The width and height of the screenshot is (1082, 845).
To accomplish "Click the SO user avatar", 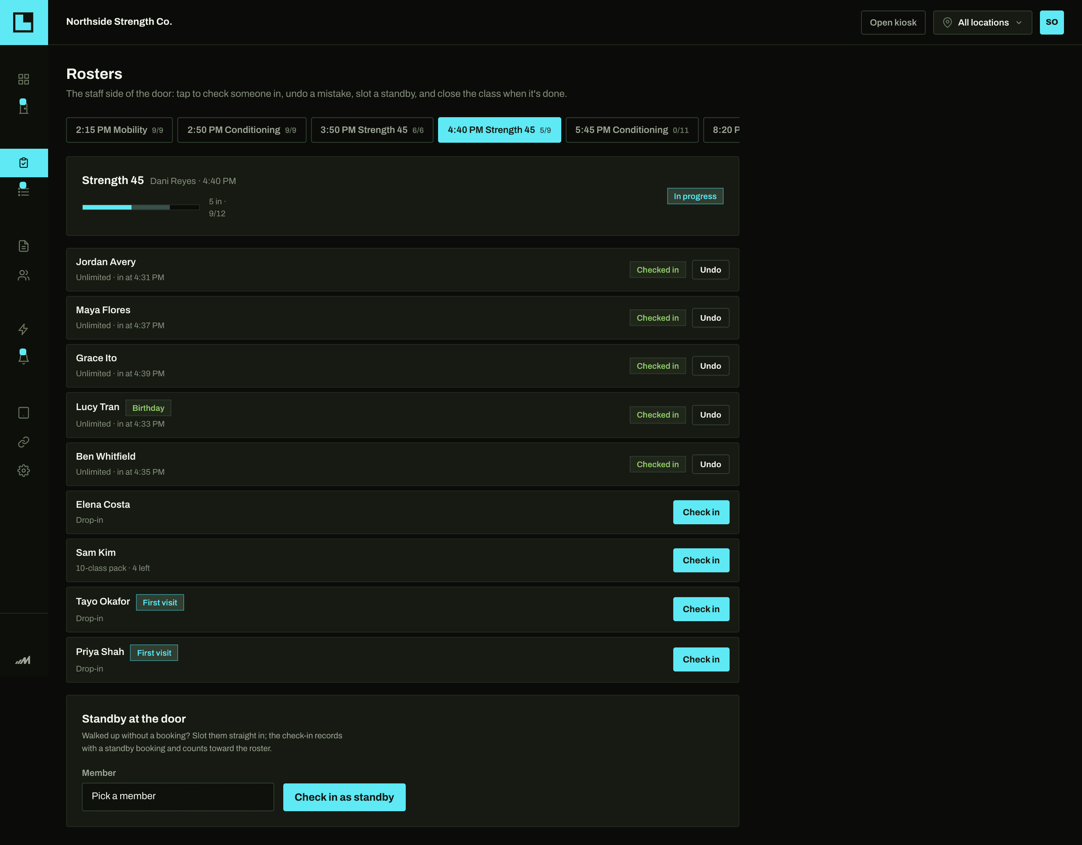I will tap(1051, 22).
